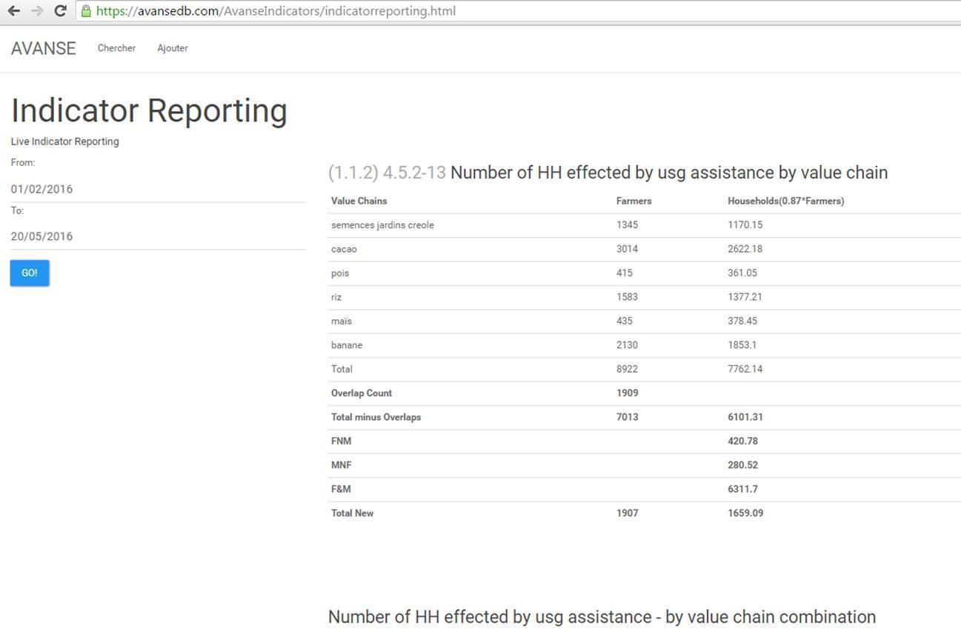Select the 'pois' value chain cell
Screen dimensions: 961x632
point(340,273)
